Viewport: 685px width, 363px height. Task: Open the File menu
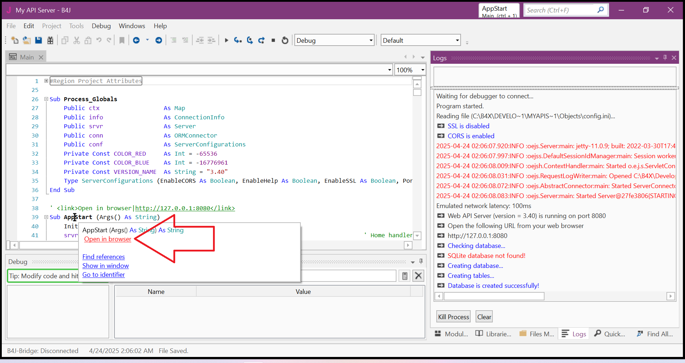[11, 26]
